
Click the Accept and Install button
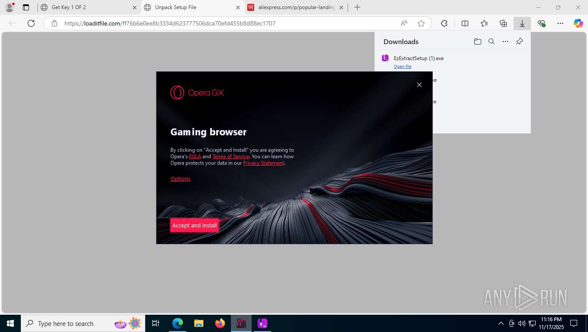[194, 225]
